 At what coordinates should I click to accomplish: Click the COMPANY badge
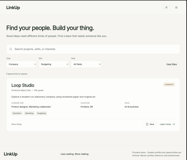(169, 84)
